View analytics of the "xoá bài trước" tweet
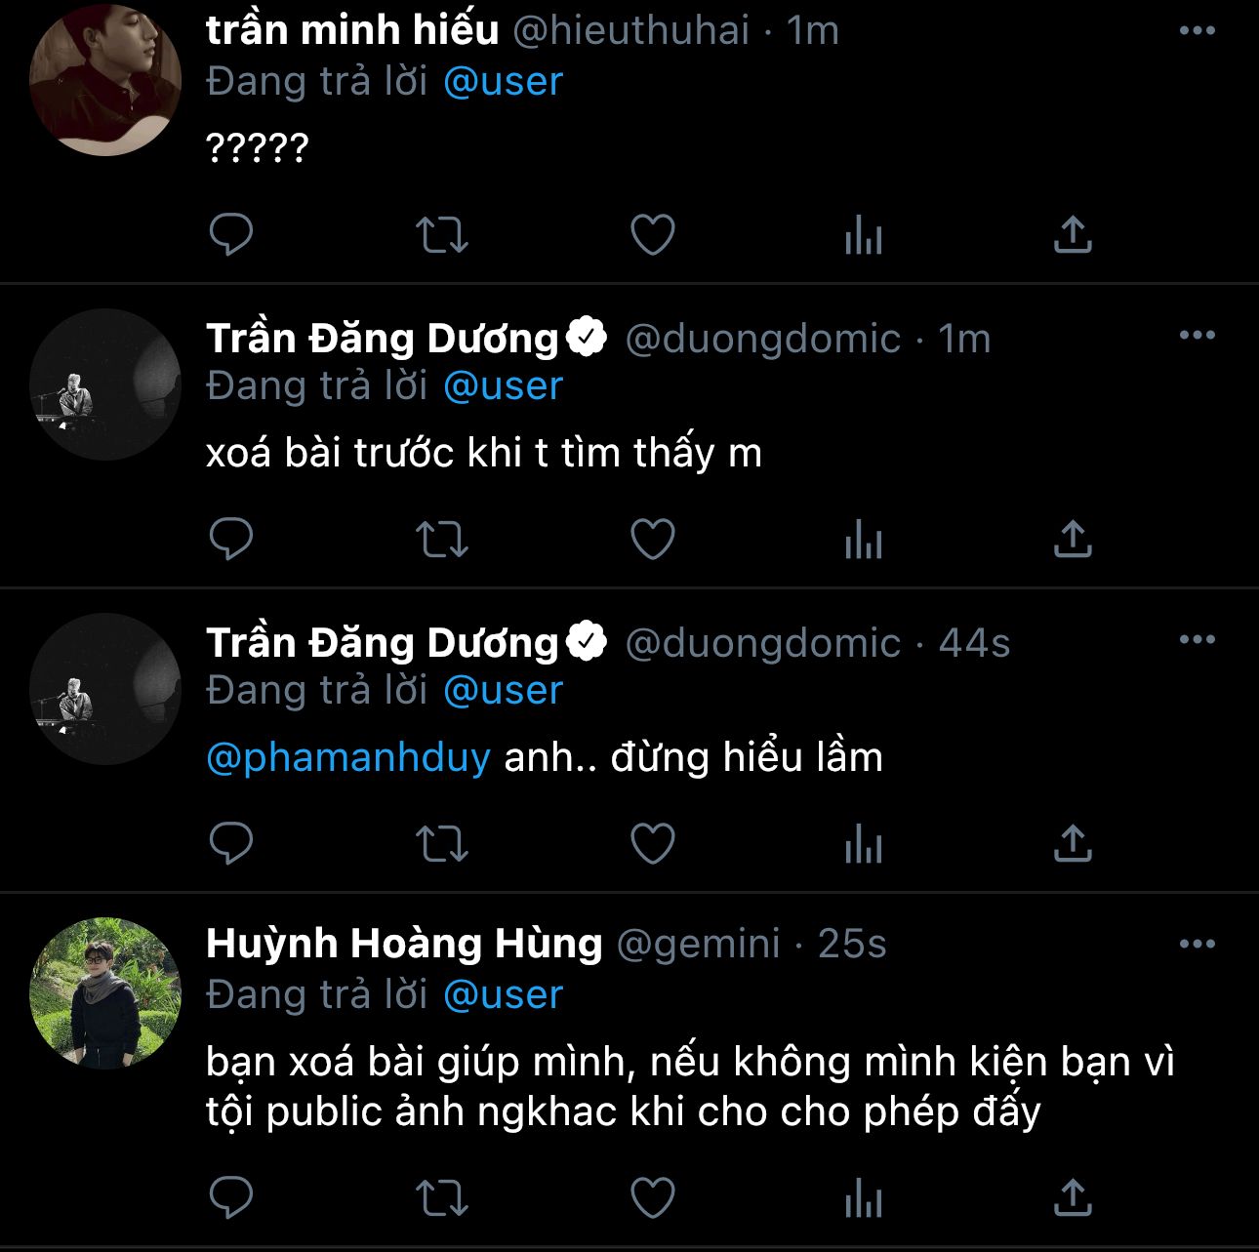 pos(864,539)
